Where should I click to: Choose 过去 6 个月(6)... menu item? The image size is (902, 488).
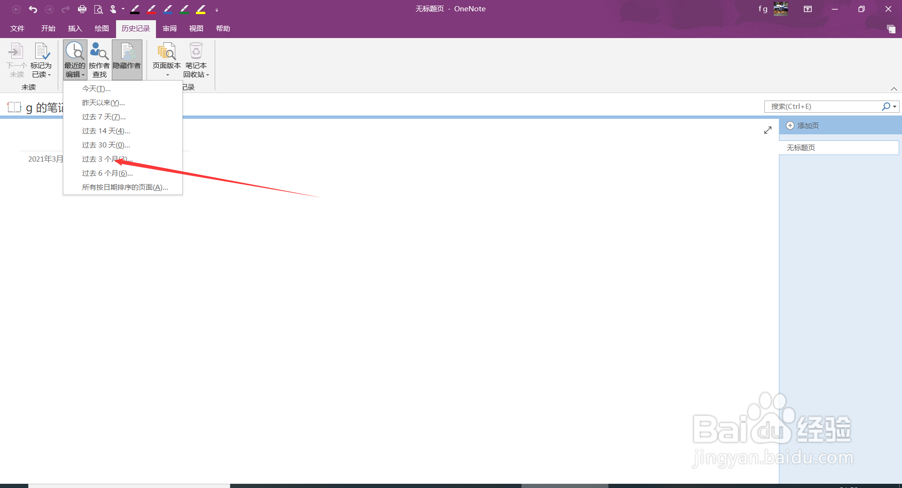123,173
